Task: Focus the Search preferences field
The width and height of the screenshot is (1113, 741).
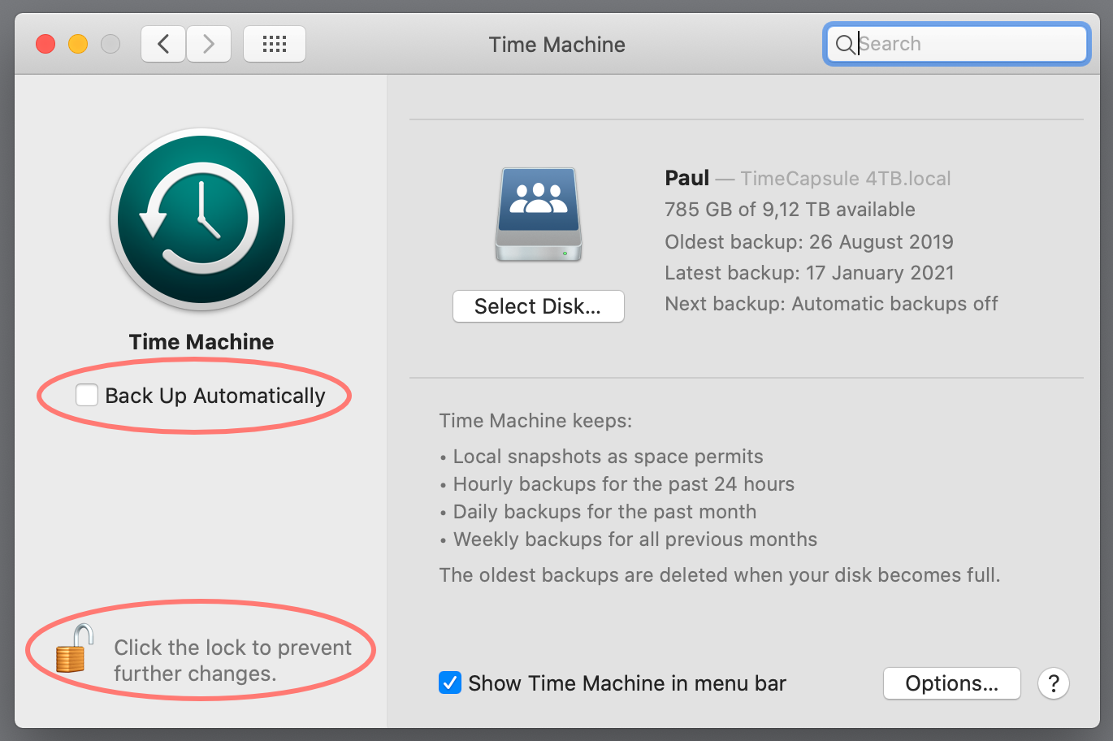Action: (x=957, y=44)
